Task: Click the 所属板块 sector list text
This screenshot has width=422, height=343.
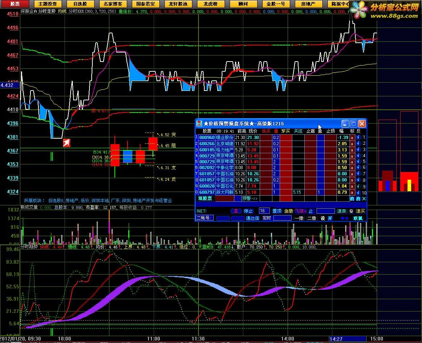Action: [x=98, y=200]
